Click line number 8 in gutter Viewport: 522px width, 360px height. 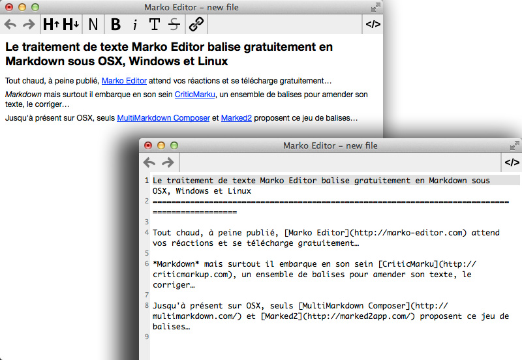click(x=147, y=305)
